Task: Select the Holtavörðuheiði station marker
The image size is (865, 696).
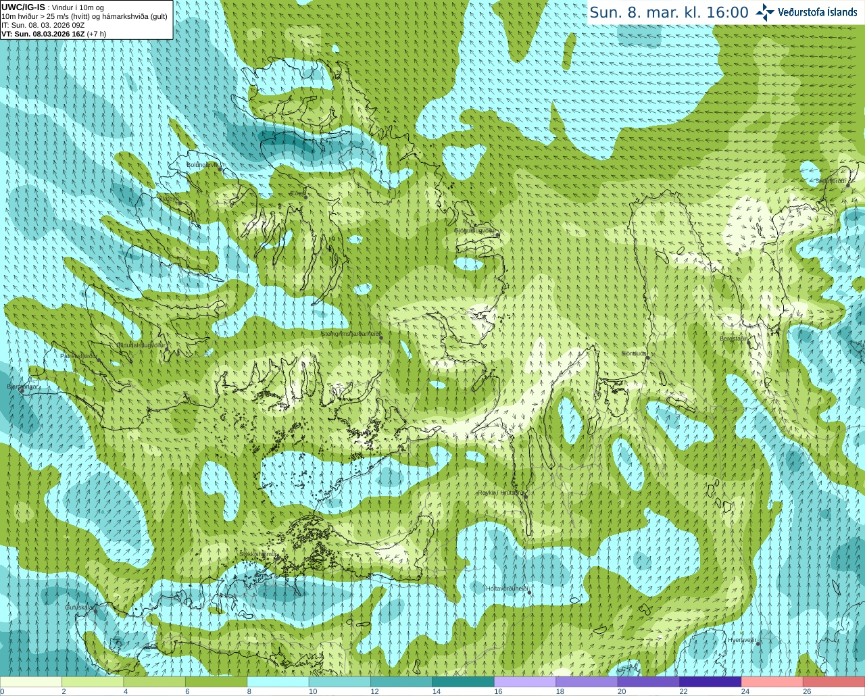Action: pos(529,593)
